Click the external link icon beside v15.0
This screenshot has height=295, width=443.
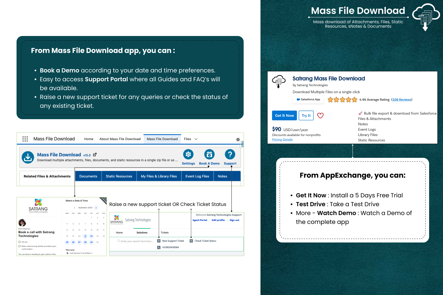(x=95, y=155)
